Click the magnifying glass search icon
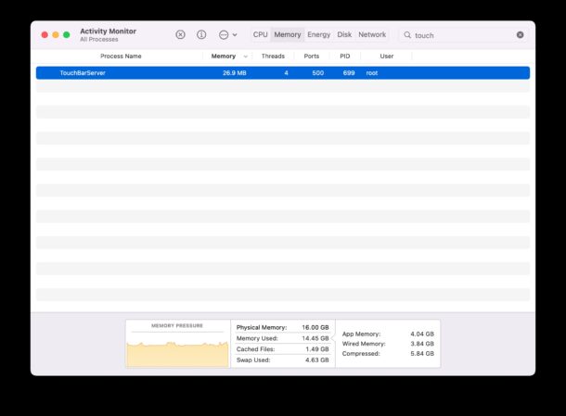Image resolution: width=566 pixels, height=416 pixels. [407, 35]
